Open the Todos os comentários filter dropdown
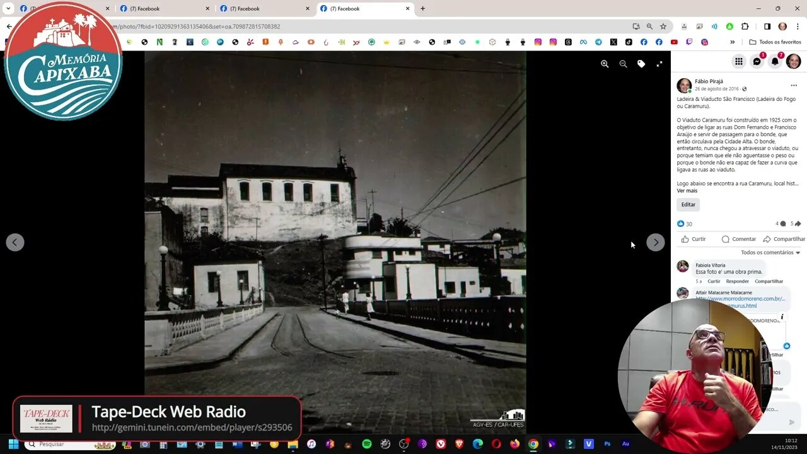Viewport: 807px width, 454px height. click(770, 253)
